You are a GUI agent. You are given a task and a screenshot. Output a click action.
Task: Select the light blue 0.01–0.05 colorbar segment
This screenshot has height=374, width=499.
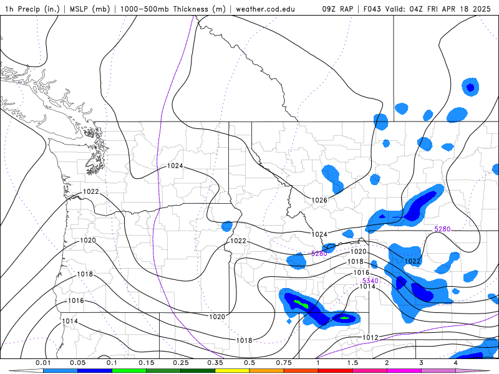(61, 371)
